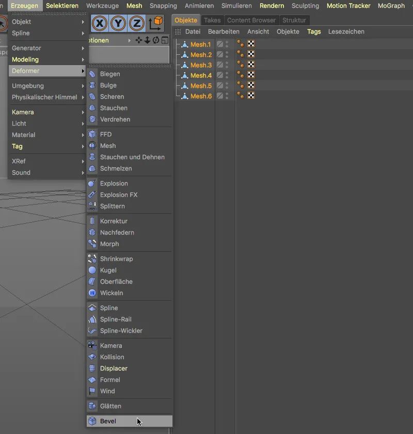Image resolution: width=413 pixels, height=434 pixels.
Task: Select the Biegen deformer icon
Action: (x=92, y=74)
